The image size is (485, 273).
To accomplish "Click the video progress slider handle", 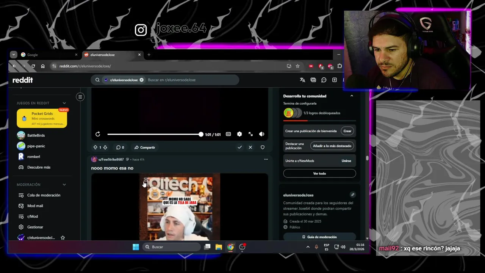I will click(x=201, y=134).
